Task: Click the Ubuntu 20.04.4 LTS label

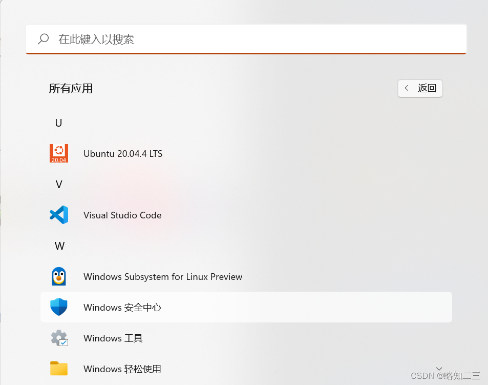Action: click(x=123, y=154)
